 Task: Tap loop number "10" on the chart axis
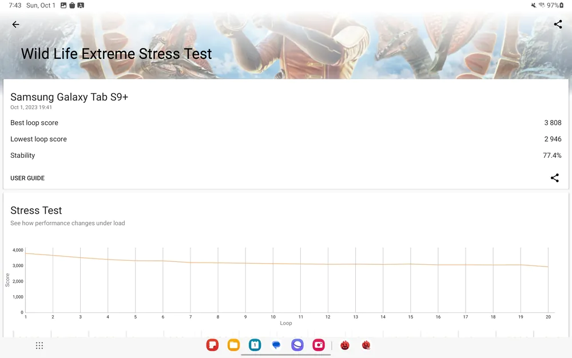pos(273,317)
